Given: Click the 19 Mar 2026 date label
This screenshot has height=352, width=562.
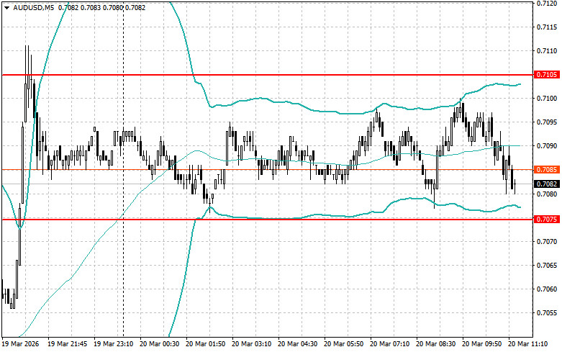Looking at the screenshot, I should point(20,344).
